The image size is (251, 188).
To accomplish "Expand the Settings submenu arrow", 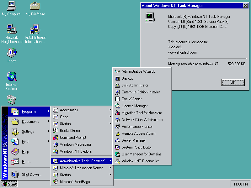I will (x=49, y=131).
